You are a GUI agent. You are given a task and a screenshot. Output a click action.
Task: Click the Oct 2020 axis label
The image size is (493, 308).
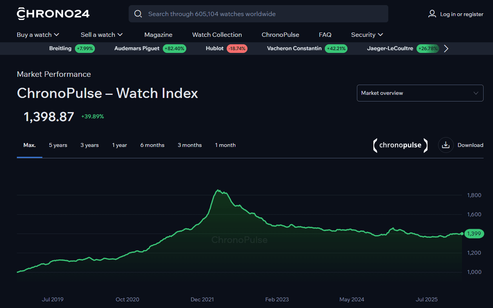click(127, 299)
